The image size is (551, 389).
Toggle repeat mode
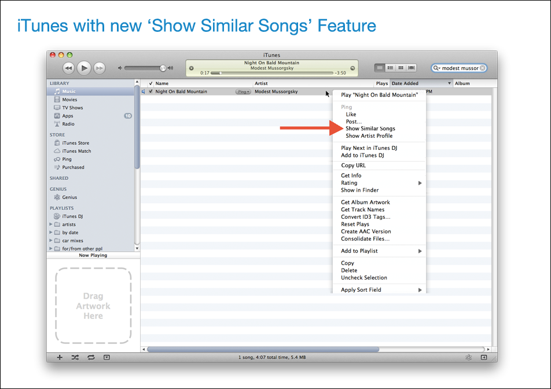click(x=91, y=357)
